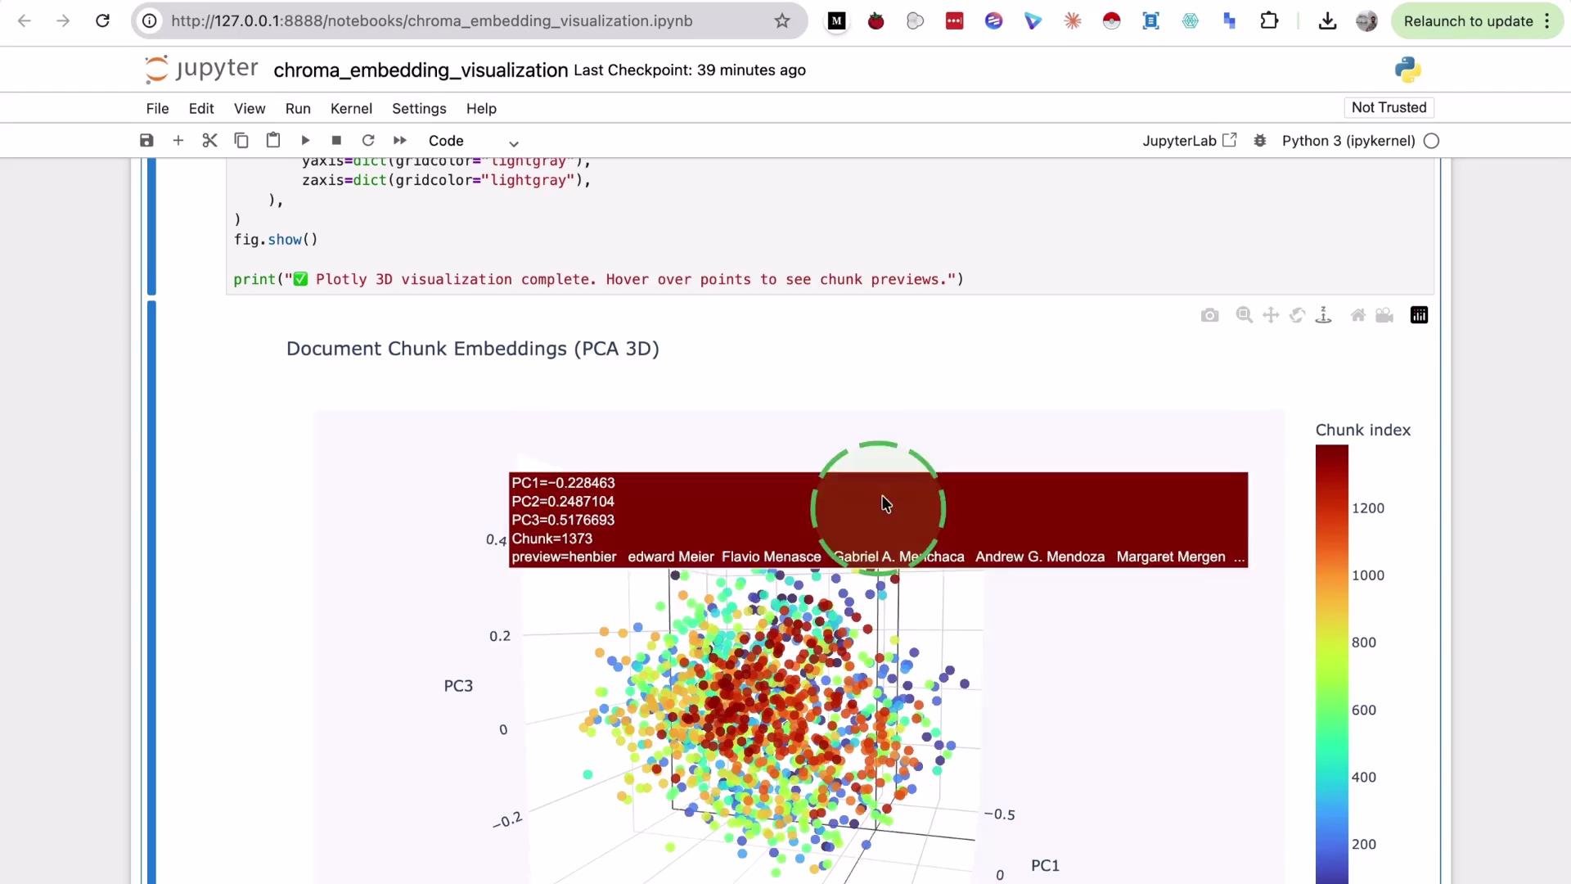Viewport: 1571px width, 884px height.
Task: Reset camera to default home icon
Action: coord(1358,315)
